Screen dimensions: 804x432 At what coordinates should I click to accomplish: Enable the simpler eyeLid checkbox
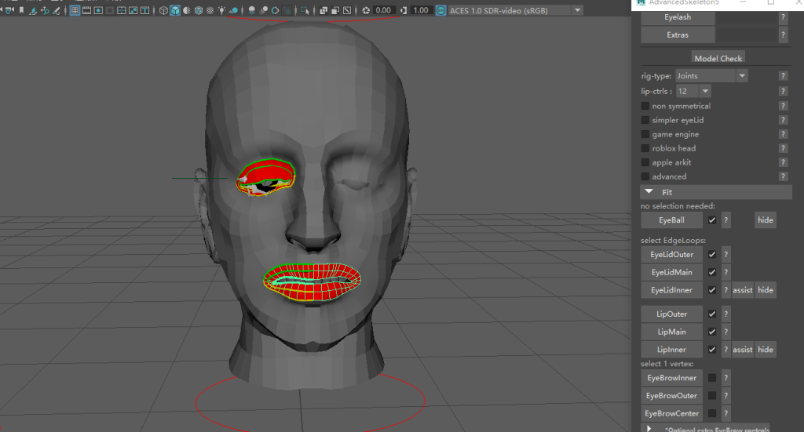(x=645, y=120)
